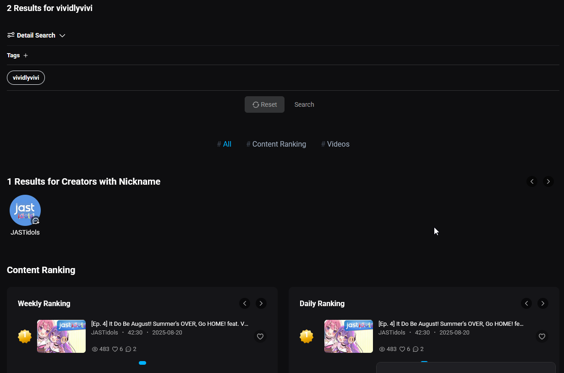Switch to the Videos tab
The width and height of the screenshot is (564, 373).
point(335,144)
